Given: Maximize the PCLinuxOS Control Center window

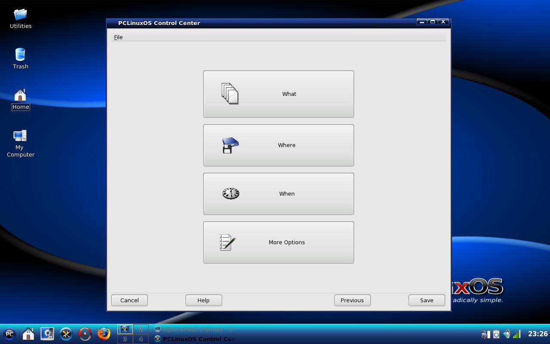Looking at the screenshot, I should (x=433, y=22).
